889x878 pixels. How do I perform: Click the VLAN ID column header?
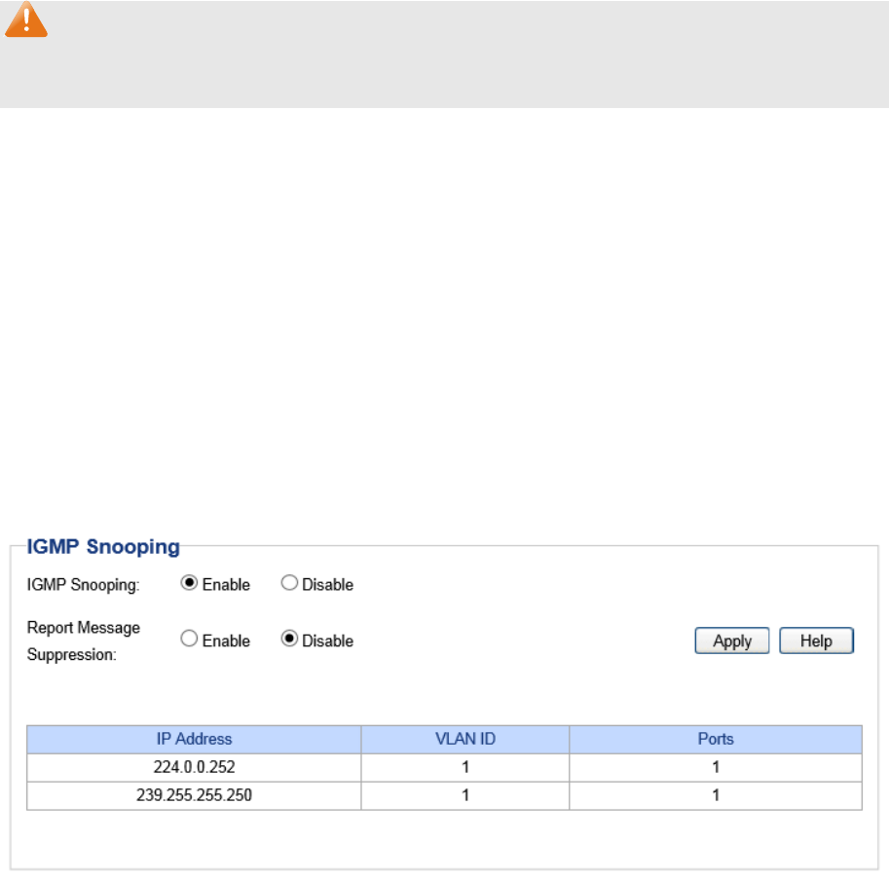click(464, 739)
